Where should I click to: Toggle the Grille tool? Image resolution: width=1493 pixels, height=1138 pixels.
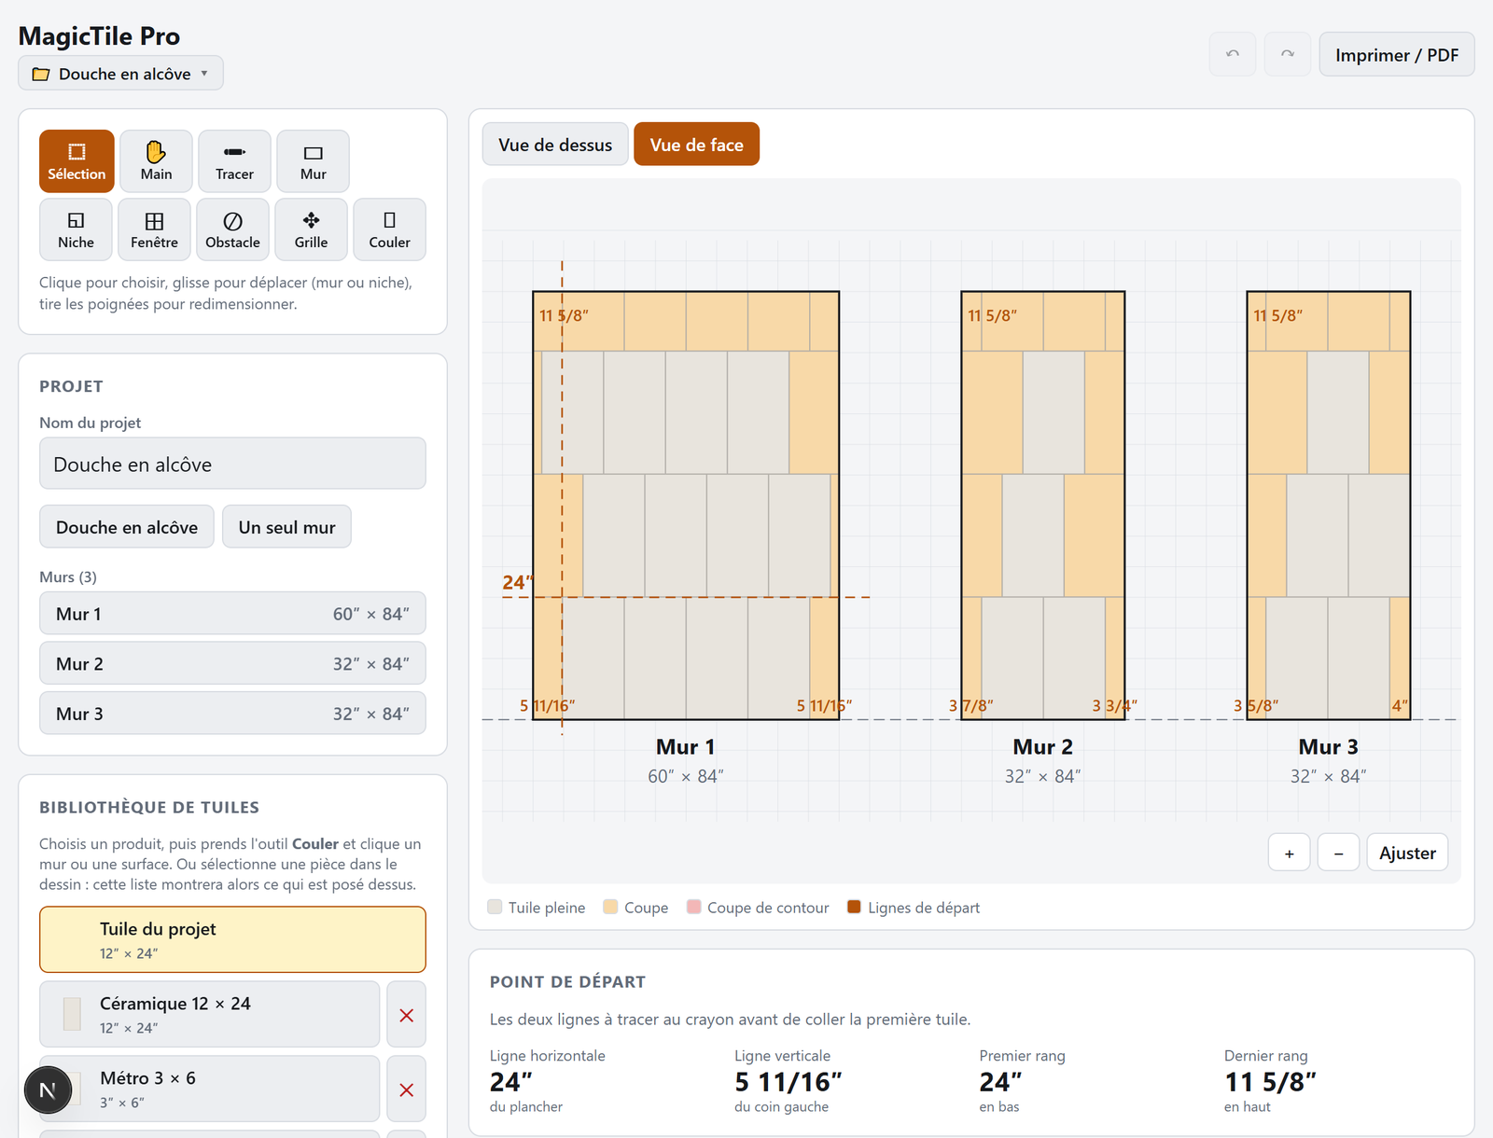[x=311, y=229]
